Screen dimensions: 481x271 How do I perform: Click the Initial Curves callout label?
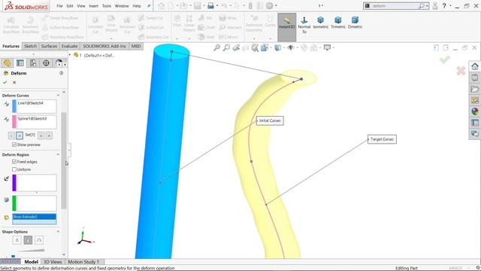[270, 120]
